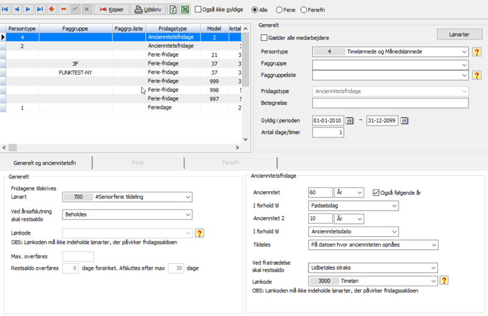Open help icon next to Persontype
This screenshot has width=488, height=316.
click(x=477, y=52)
